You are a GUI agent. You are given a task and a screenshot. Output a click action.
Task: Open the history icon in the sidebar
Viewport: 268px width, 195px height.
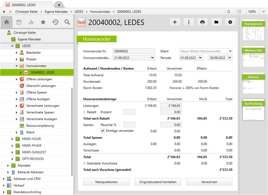pos(55,22)
